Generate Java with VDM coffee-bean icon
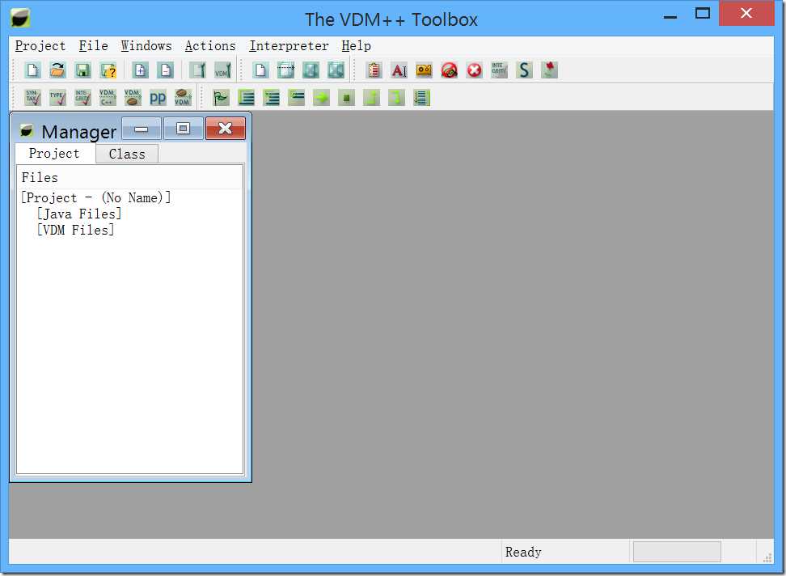This screenshot has width=786, height=576. tap(133, 98)
